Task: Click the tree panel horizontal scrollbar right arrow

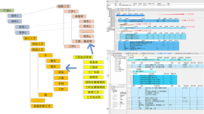Action: [125, 84]
